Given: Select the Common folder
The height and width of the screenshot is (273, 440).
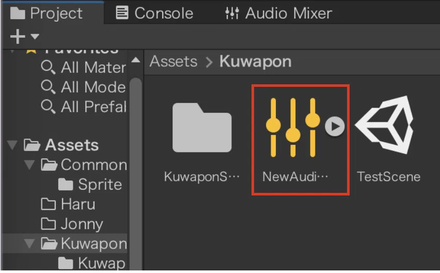Looking at the screenshot, I should click(84, 164).
